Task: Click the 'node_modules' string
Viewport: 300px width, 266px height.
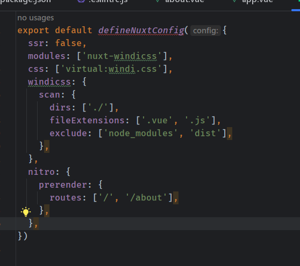Action: [x=141, y=133]
